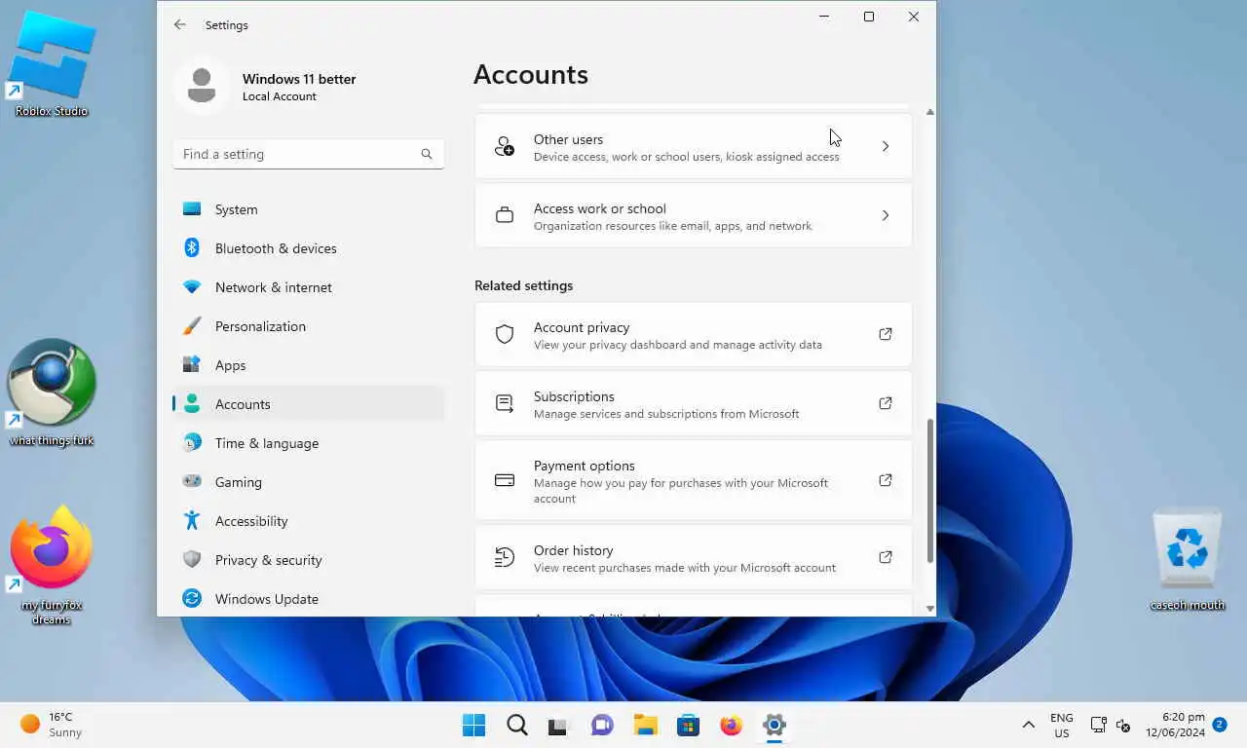Click the 'Windows 11 better' account name
Screen dimensions: 1247x748
click(x=299, y=79)
